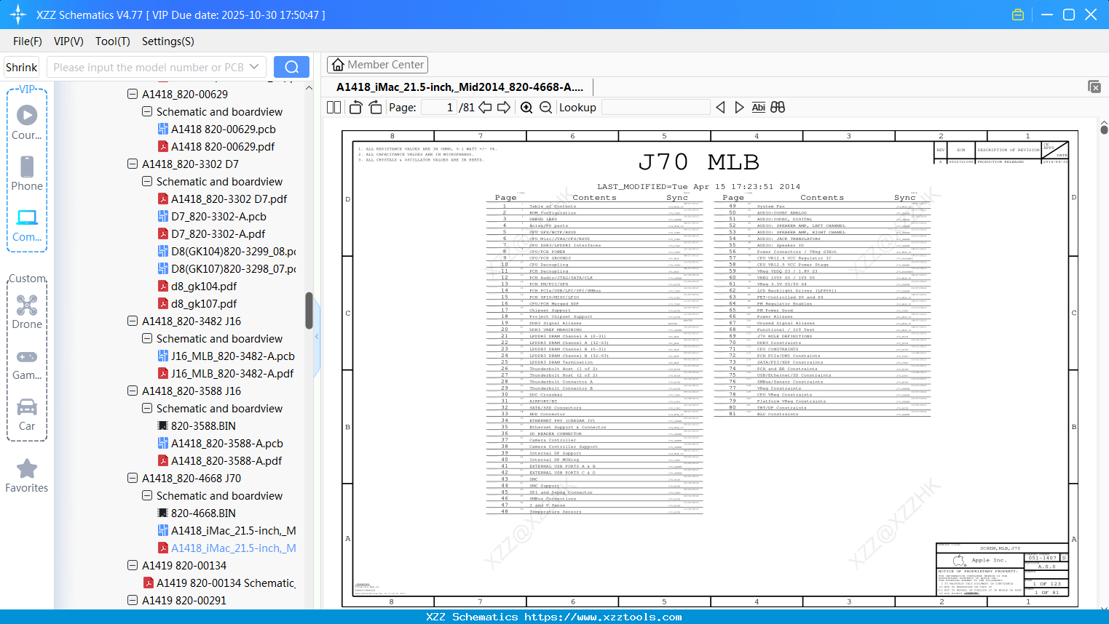Open the Drone category
The height and width of the screenshot is (624, 1109).
point(27,312)
